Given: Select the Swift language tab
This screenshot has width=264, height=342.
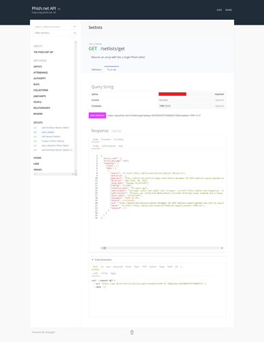Looking at the screenshot, I should (170, 267).
